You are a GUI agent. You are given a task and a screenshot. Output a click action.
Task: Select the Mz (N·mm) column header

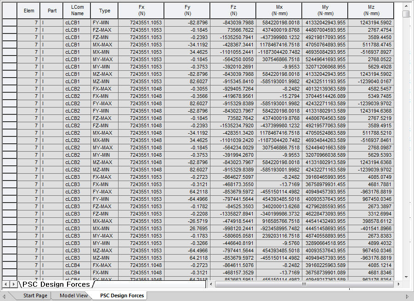(371, 11)
